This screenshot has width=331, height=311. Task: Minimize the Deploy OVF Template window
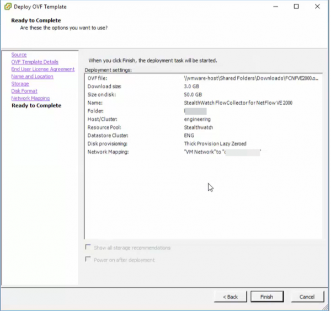(276, 7)
